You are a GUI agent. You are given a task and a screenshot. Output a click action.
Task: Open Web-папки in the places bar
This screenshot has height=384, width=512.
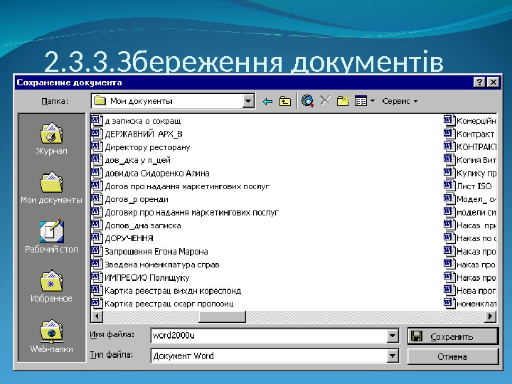(51, 336)
